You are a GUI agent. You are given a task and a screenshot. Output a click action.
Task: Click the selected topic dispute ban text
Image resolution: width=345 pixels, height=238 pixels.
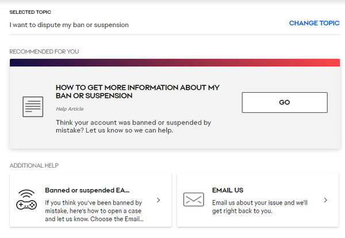pos(69,25)
